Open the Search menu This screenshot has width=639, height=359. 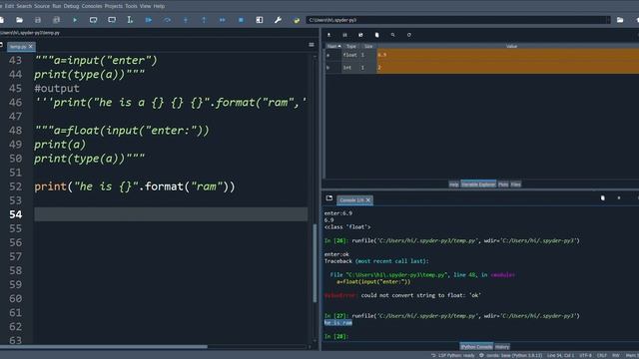(x=24, y=6)
